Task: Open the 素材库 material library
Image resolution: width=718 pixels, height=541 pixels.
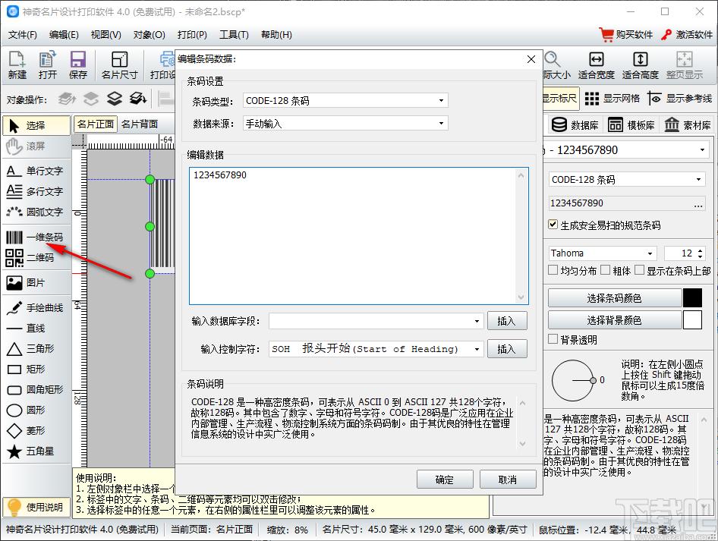Action: click(688, 124)
